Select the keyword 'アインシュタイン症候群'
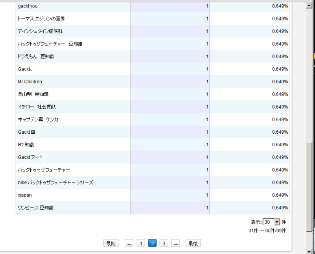 (40, 31)
